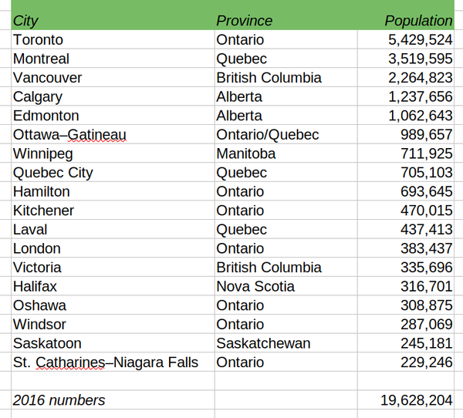Click the British Columbia cell beside Vancouver
The width and height of the screenshot is (463, 418).
pos(286,78)
